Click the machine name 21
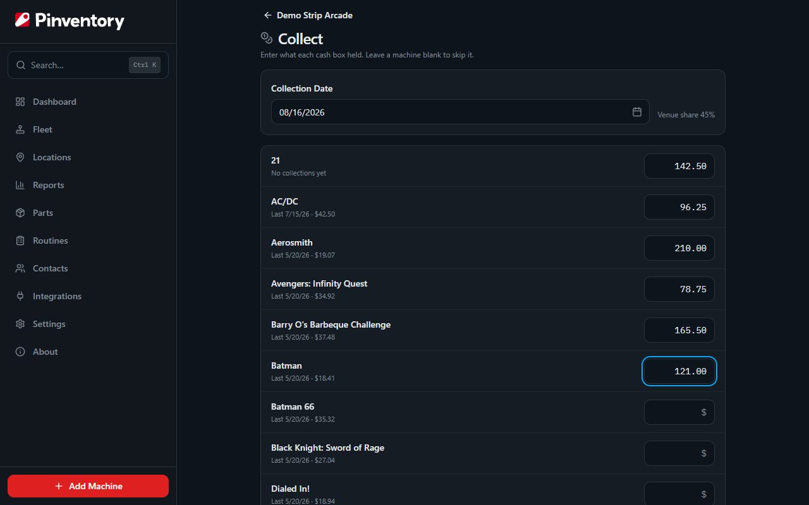This screenshot has height=505, width=809. (276, 160)
